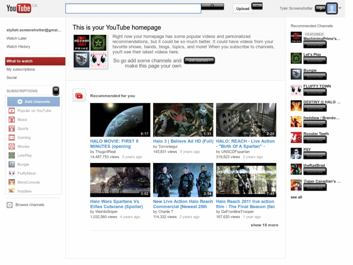Click Bajan Canadian channel avatar

[x=296, y=185]
